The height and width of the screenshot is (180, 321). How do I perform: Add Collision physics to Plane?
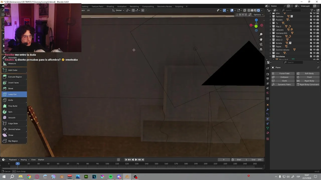tap(283, 77)
